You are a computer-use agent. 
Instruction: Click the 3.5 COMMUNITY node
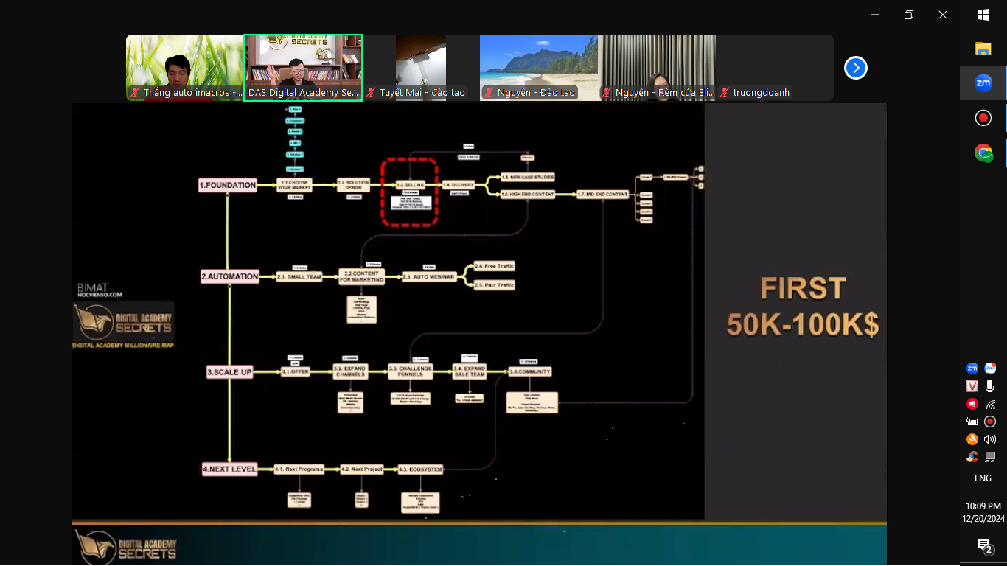coord(529,372)
